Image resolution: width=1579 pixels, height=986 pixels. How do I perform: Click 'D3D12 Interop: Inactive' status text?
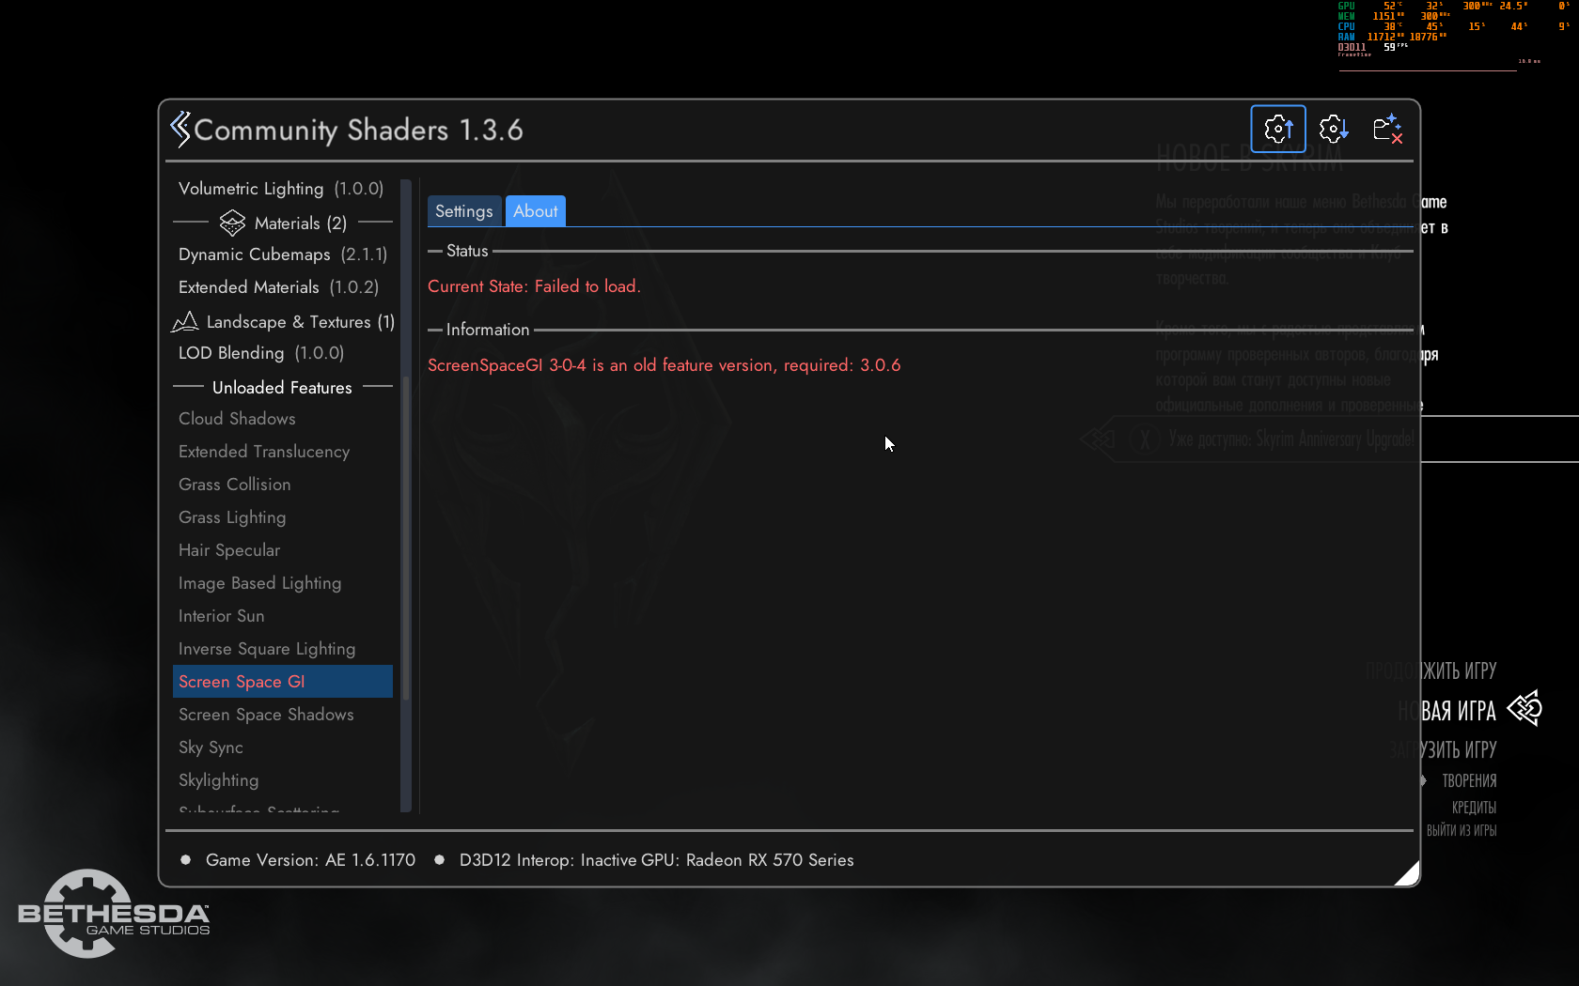(x=548, y=860)
